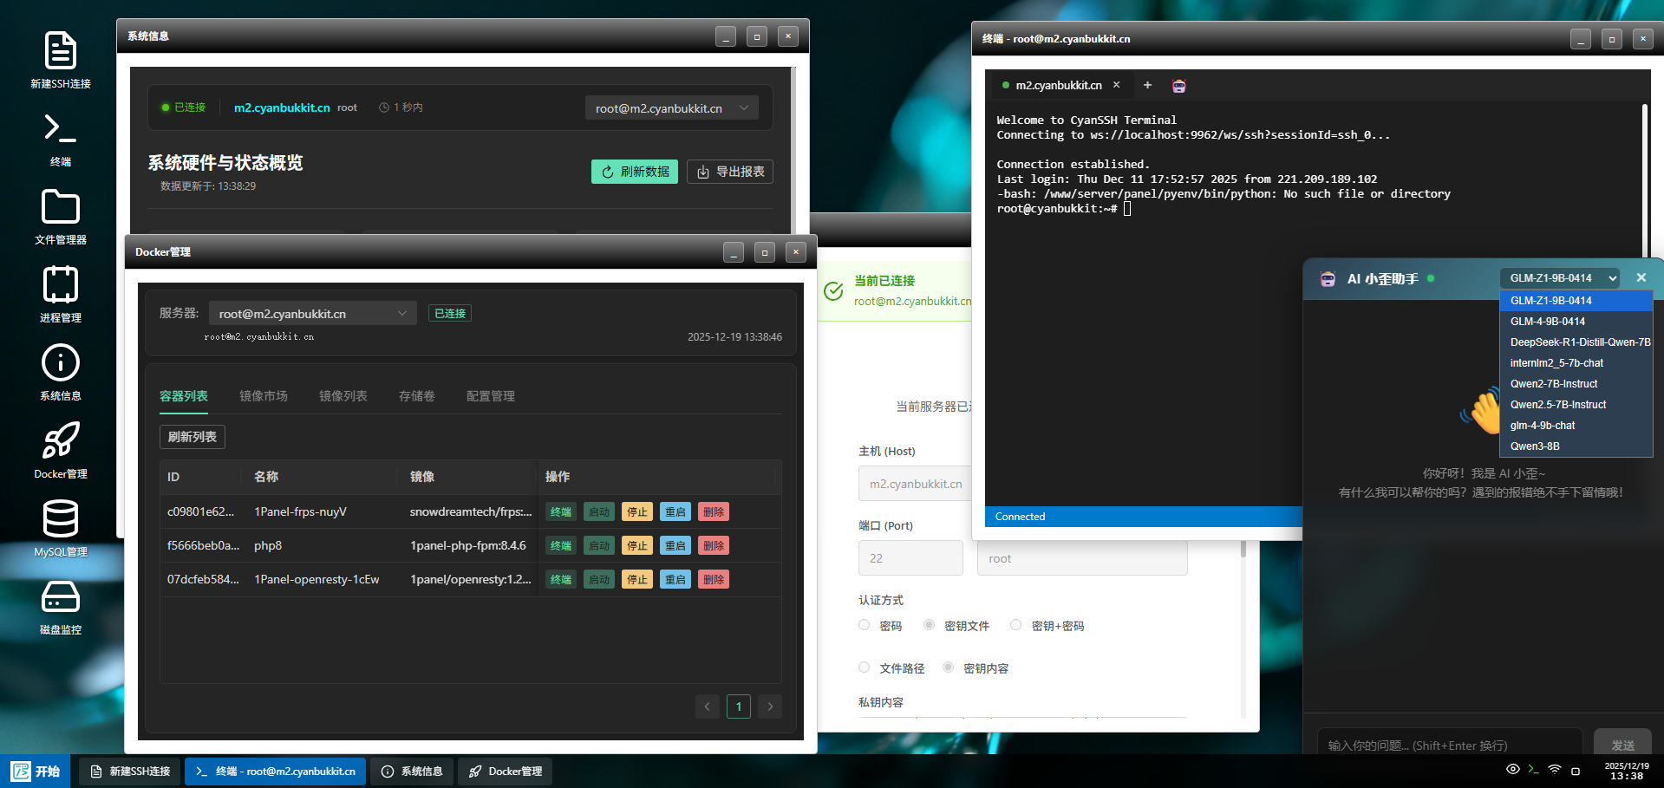Select Qwen2-7B-Instruct model option
Image resolution: width=1664 pixels, height=788 pixels.
point(1576,384)
